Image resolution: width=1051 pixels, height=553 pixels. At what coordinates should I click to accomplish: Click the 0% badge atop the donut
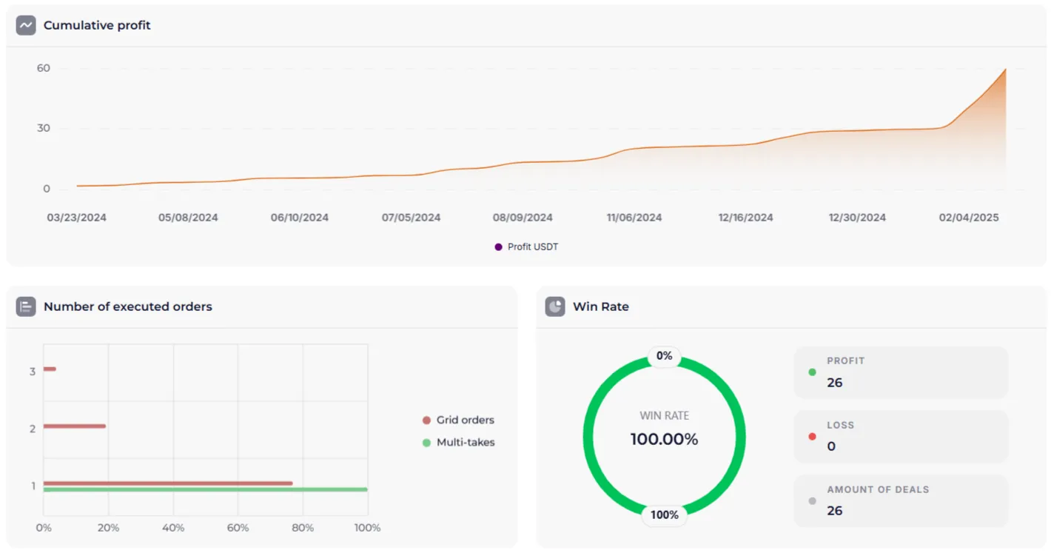(664, 356)
